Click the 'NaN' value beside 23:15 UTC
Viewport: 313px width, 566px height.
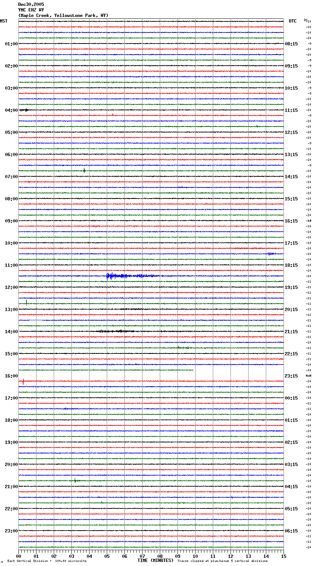click(309, 376)
